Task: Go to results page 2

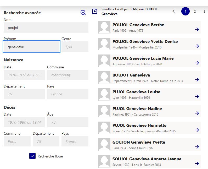Action: coord(195,12)
